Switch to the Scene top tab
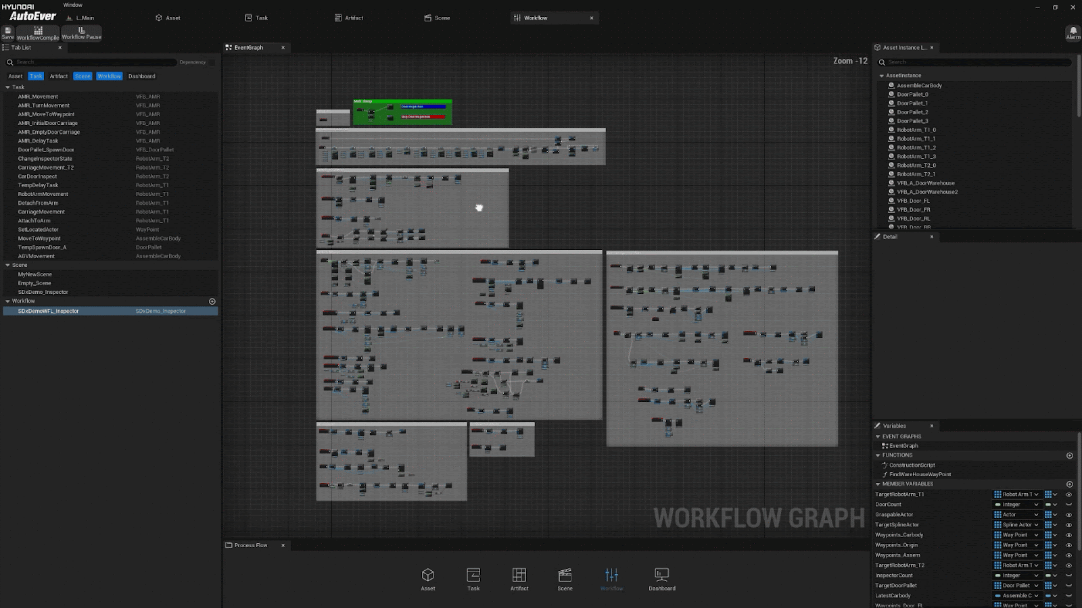The width and height of the screenshot is (1082, 608). coord(437,18)
